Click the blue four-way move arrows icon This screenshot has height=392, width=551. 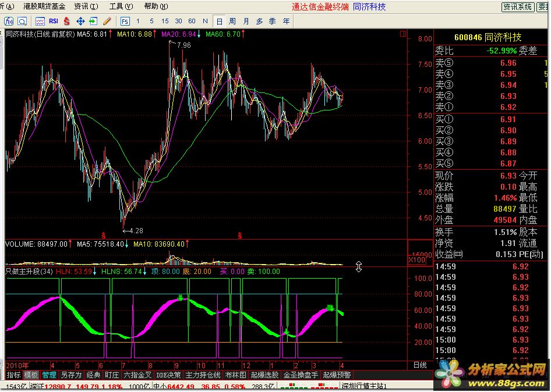(80, 22)
